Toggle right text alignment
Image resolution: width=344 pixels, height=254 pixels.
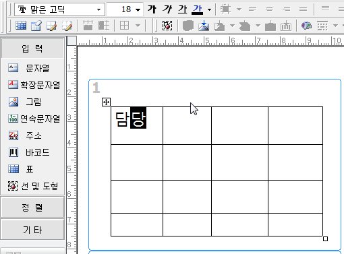click(x=286, y=9)
